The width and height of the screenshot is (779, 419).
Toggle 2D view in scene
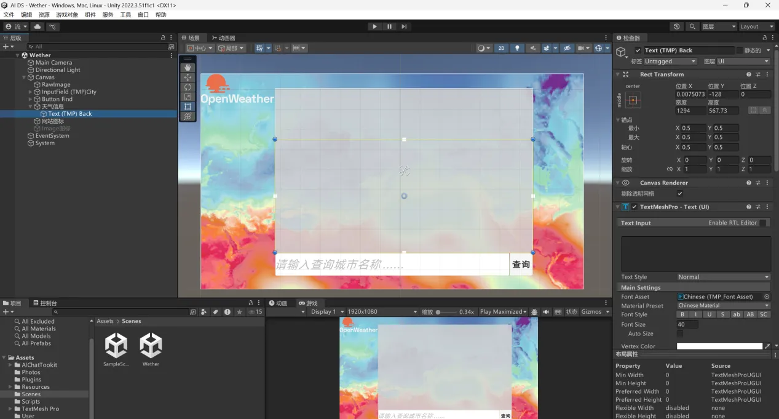pyautogui.click(x=501, y=48)
